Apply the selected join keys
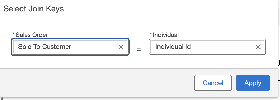 [x=253, y=83]
